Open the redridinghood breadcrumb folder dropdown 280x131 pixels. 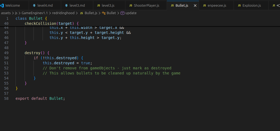[63, 13]
